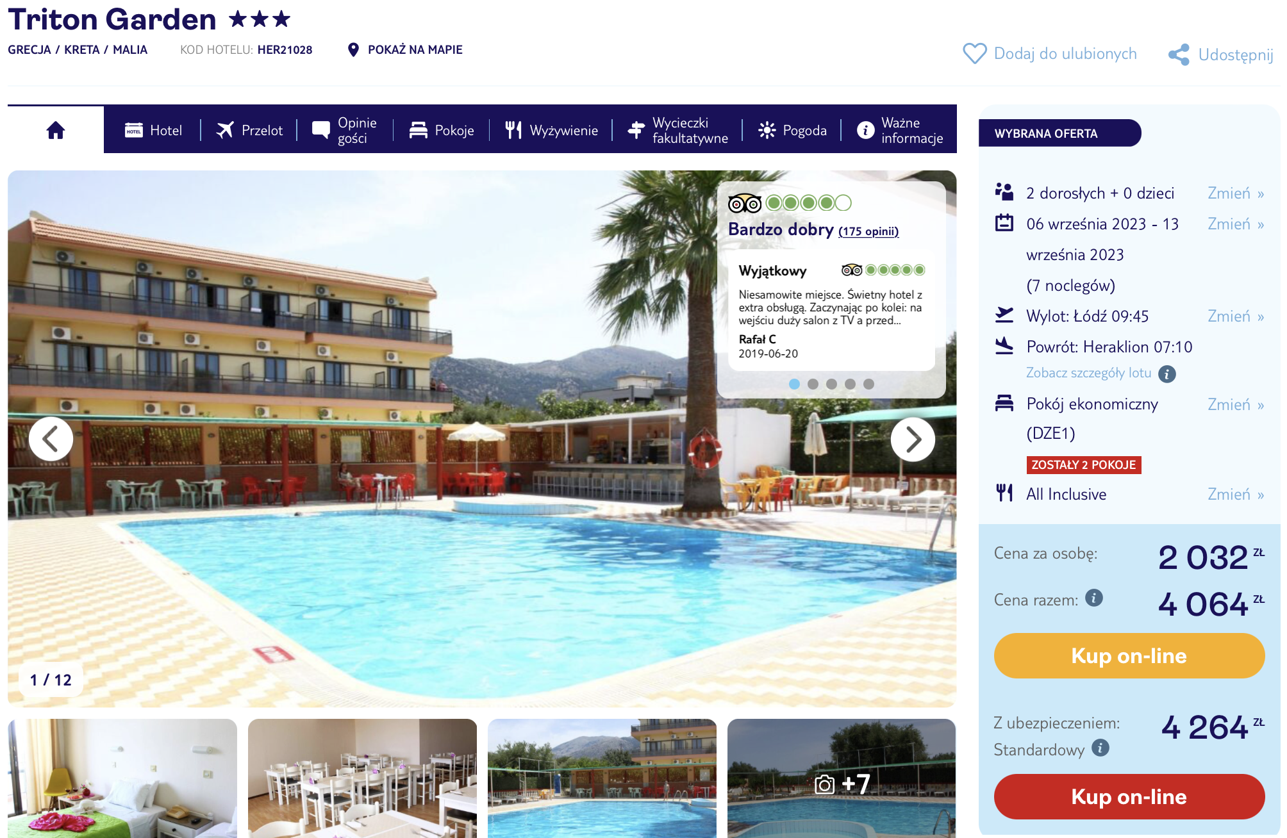Change All Inclusive board via Zmień
Image resolution: width=1287 pixels, height=838 pixels.
click(x=1236, y=494)
